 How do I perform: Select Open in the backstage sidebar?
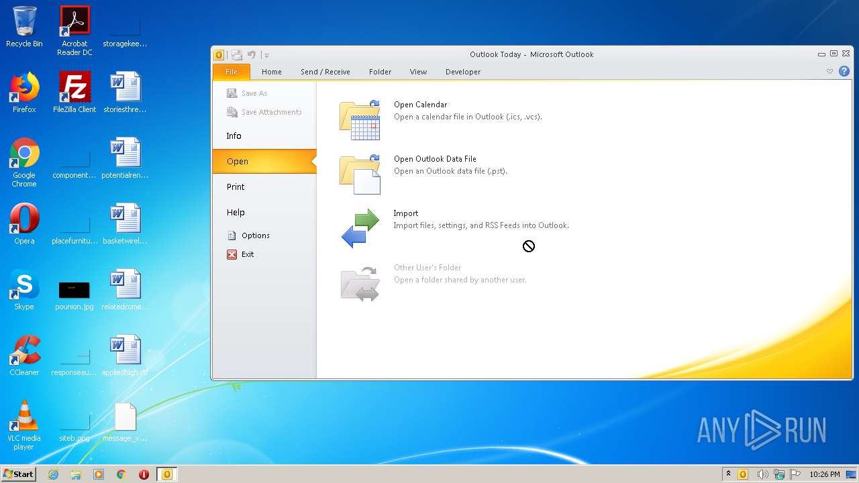point(264,162)
